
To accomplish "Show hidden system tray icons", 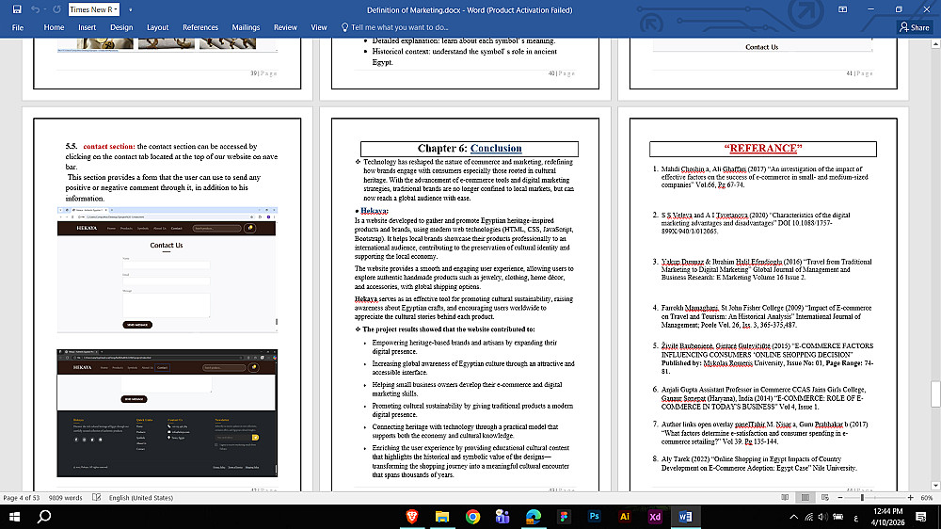I will click(x=793, y=517).
